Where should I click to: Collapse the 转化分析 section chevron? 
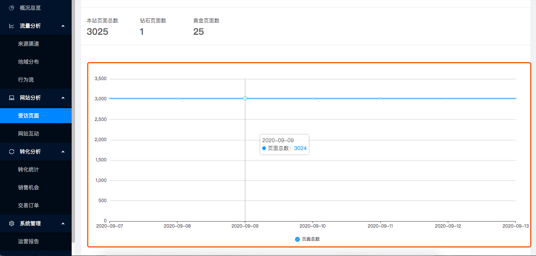pyautogui.click(x=63, y=152)
